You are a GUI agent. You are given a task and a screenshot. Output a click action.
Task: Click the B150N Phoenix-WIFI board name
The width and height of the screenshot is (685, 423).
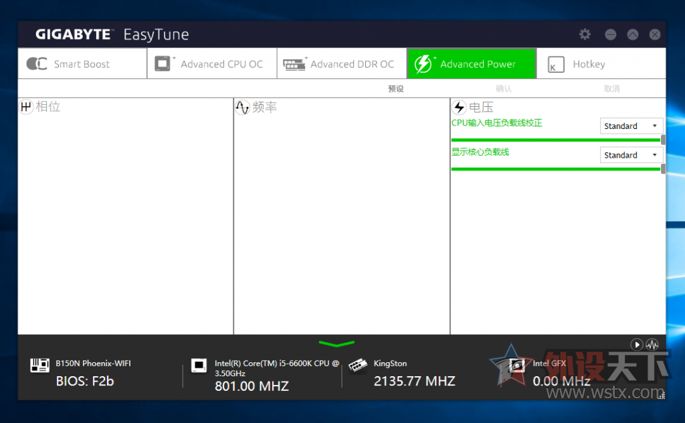click(93, 364)
